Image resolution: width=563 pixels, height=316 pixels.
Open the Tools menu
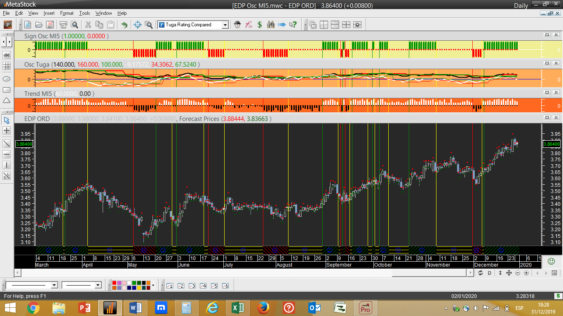tap(84, 13)
